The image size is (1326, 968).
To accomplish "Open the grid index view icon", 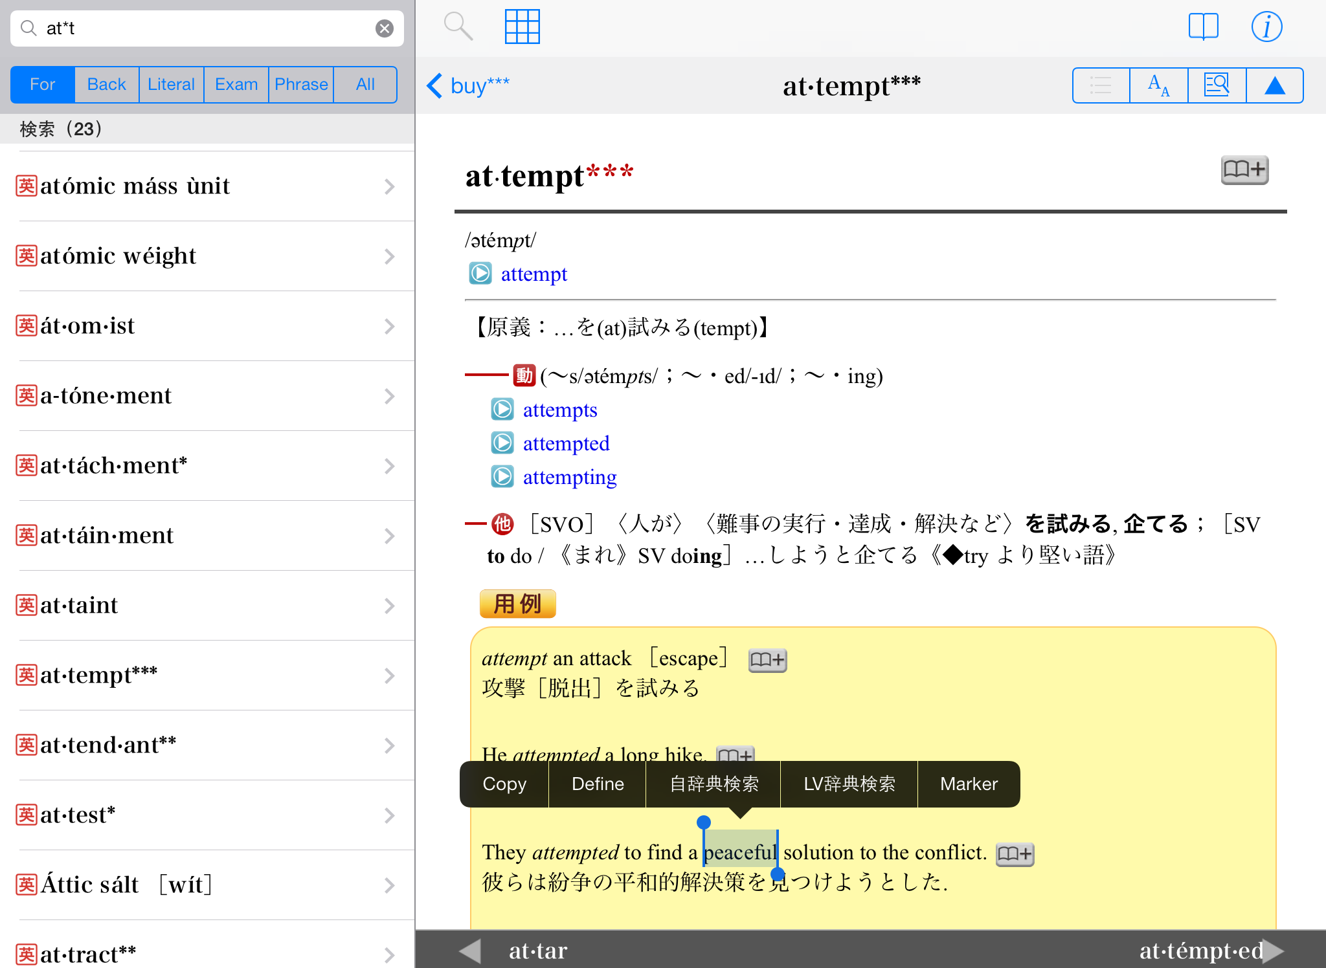I will coord(522,27).
